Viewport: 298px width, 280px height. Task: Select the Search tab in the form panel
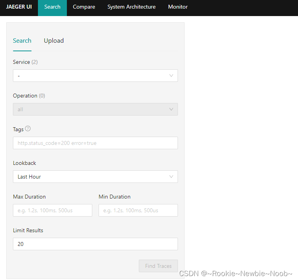coord(22,41)
